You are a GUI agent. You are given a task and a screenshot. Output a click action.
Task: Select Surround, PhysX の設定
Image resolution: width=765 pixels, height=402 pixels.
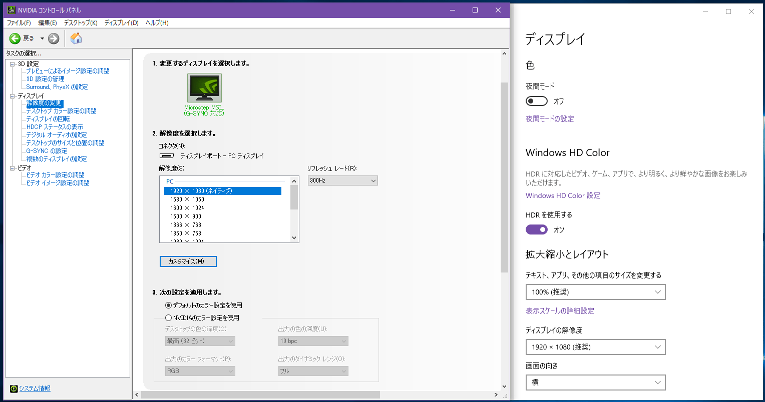(x=57, y=87)
